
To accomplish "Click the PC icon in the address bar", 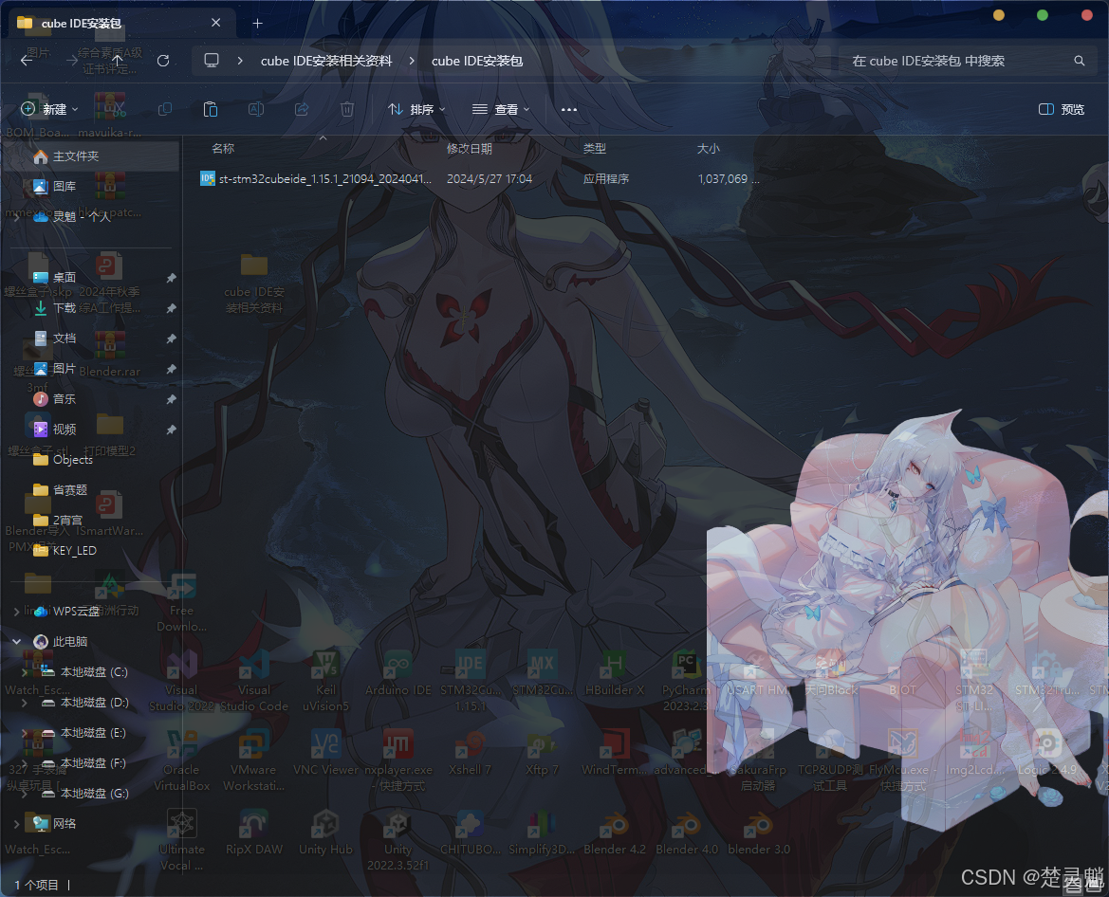I will click(x=212, y=61).
